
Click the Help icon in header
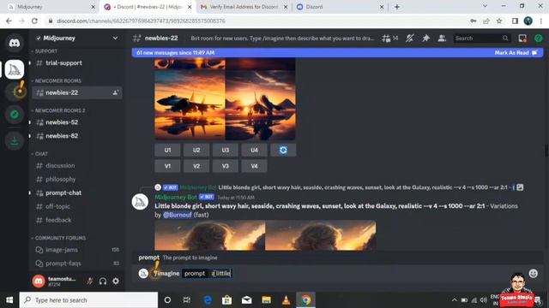(x=538, y=38)
